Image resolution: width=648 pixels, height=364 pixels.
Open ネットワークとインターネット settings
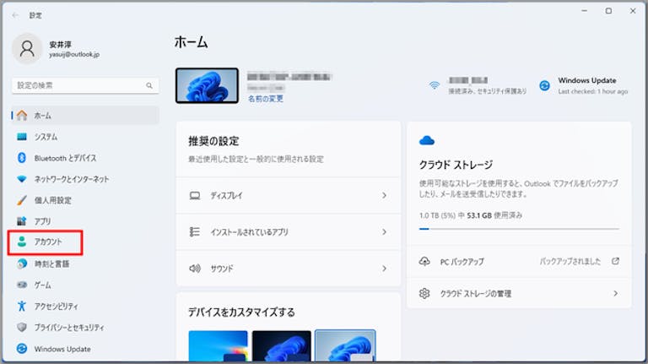point(85,179)
